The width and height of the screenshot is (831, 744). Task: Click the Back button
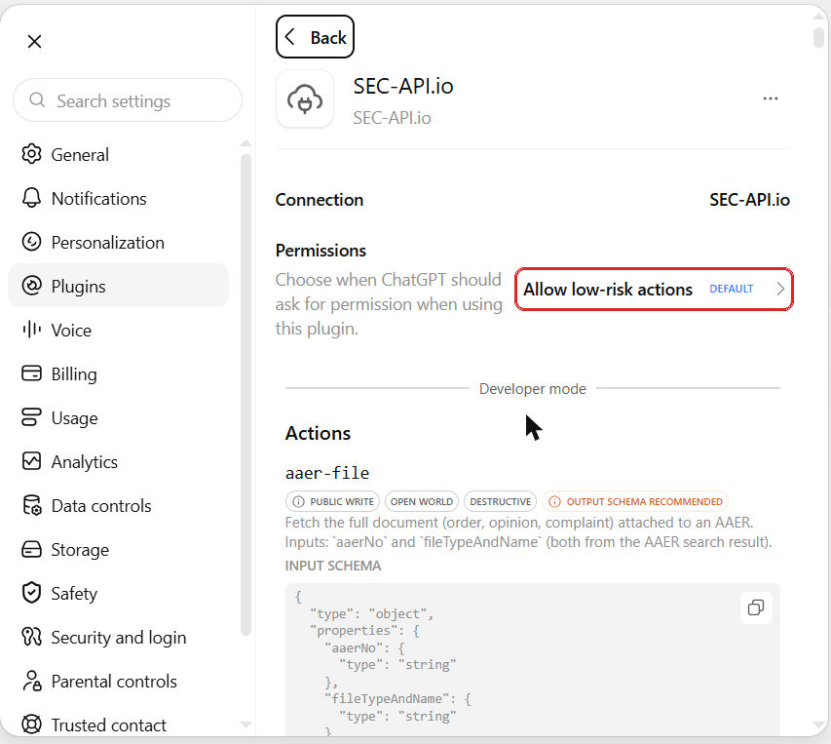coord(315,37)
